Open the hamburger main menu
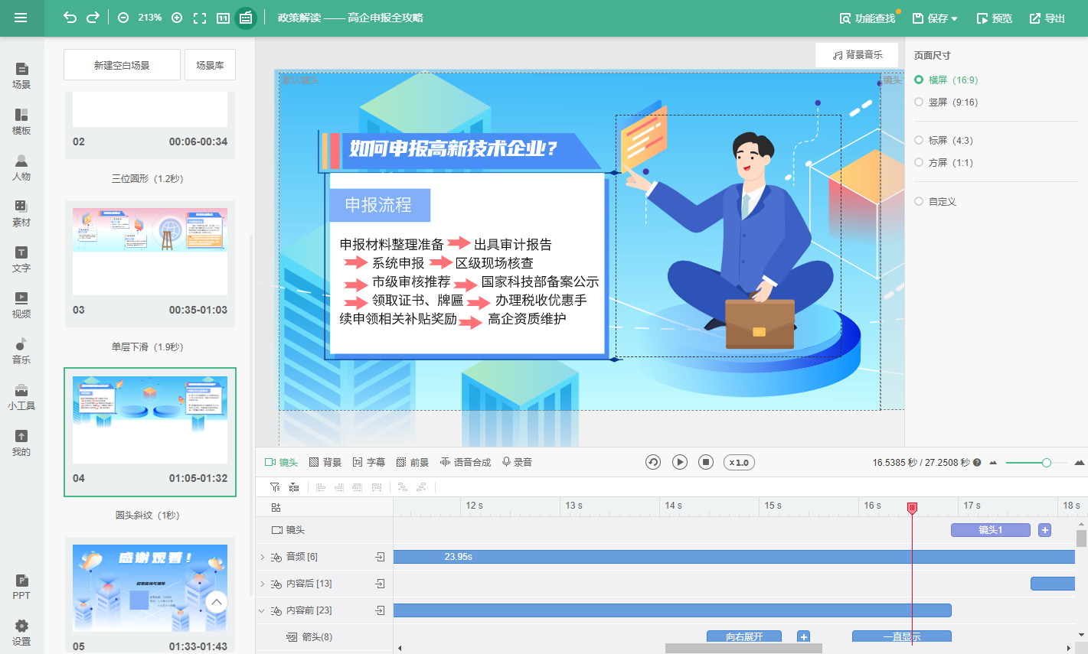Image resolution: width=1088 pixels, height=654 pixels. click(21, 18)
